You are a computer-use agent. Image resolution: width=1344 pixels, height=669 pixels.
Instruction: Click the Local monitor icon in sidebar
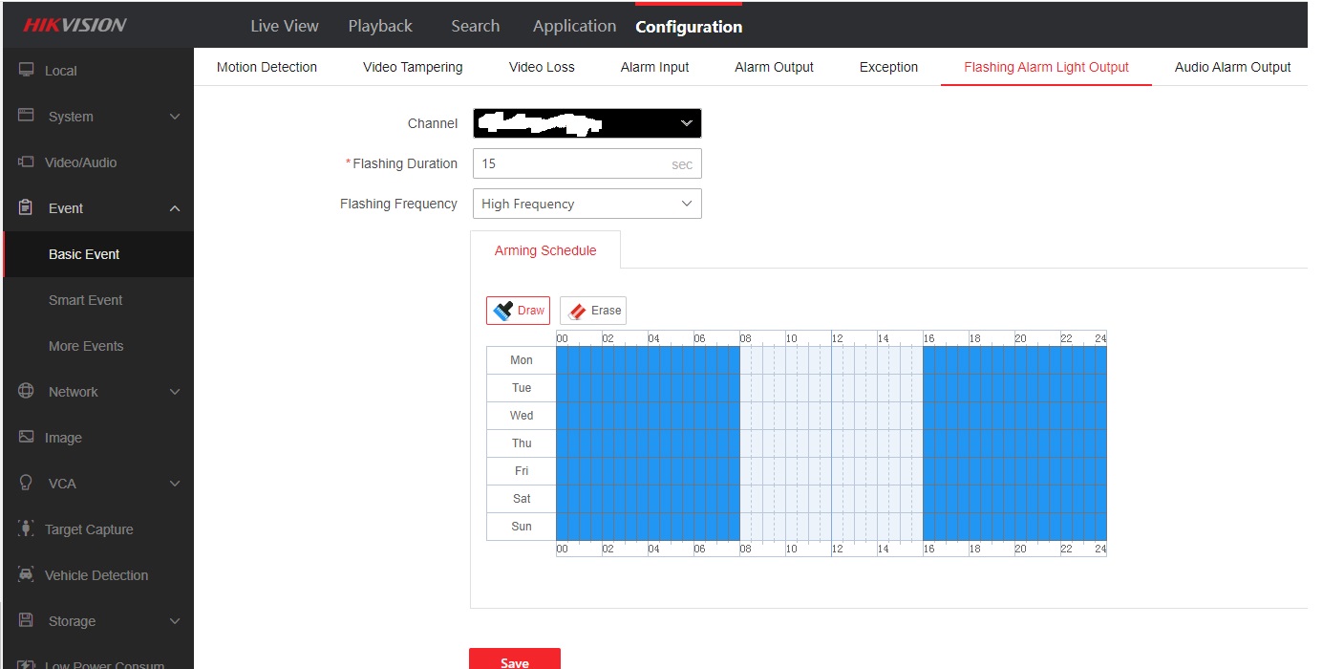coord(26,71)
